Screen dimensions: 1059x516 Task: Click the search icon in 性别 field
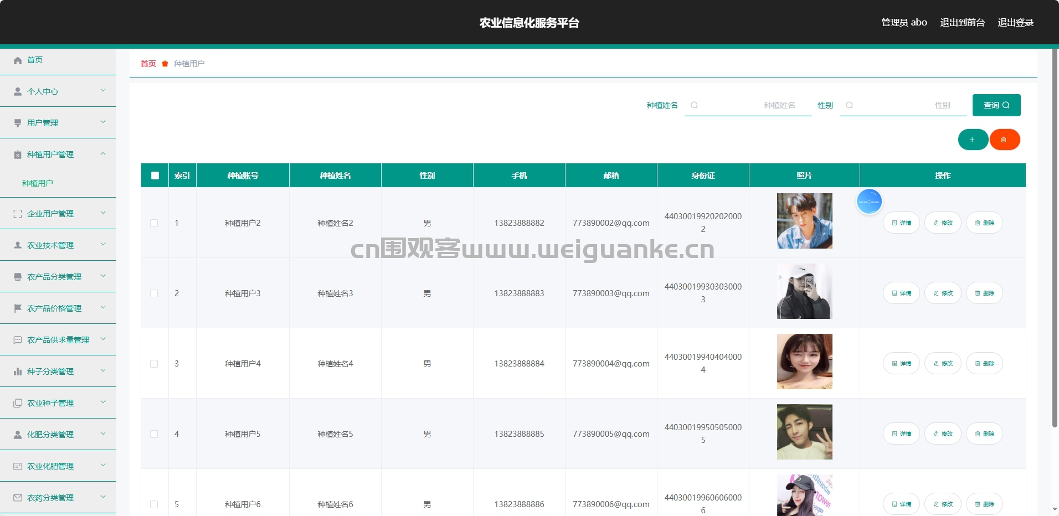(849, 105)
